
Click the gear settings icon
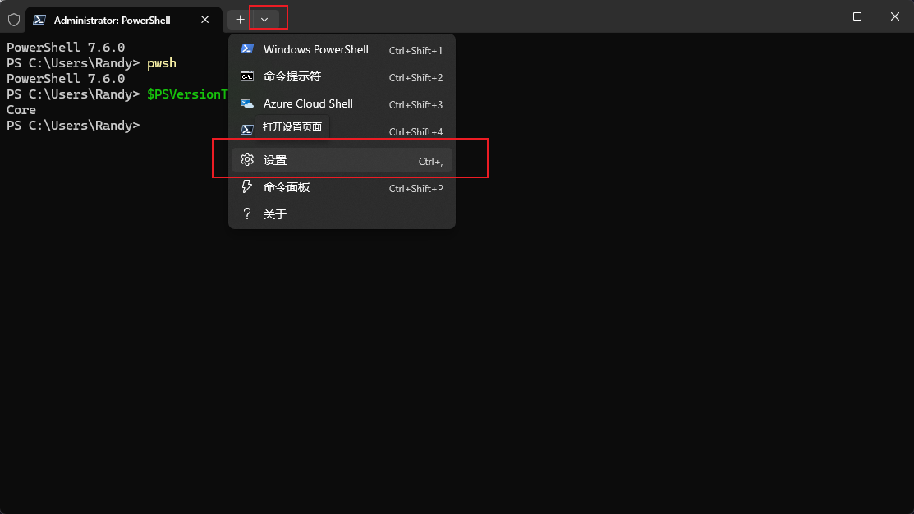247,159
